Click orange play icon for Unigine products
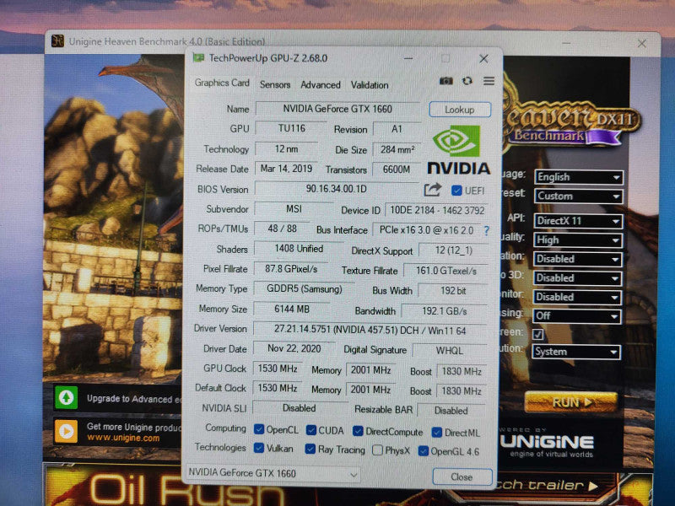The width and height of the screenshot is (675, 506). (66, 431)
